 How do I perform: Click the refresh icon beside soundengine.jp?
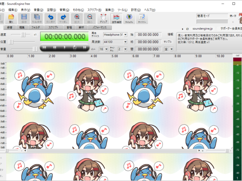pos(188,29)
